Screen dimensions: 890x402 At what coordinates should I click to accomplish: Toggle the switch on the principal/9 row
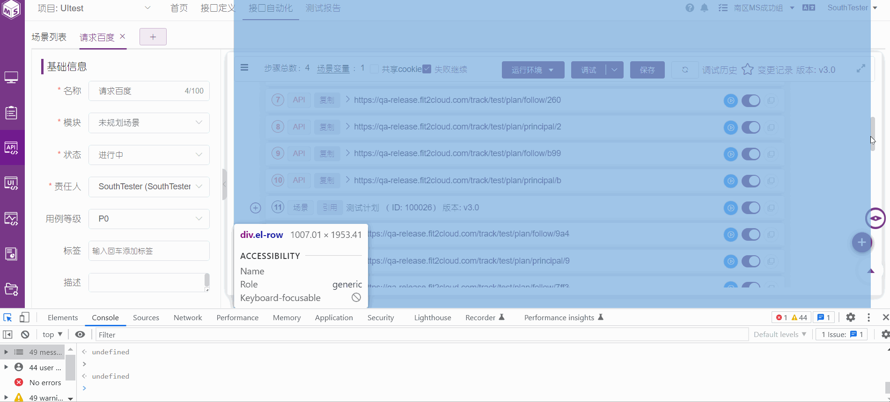751,261
